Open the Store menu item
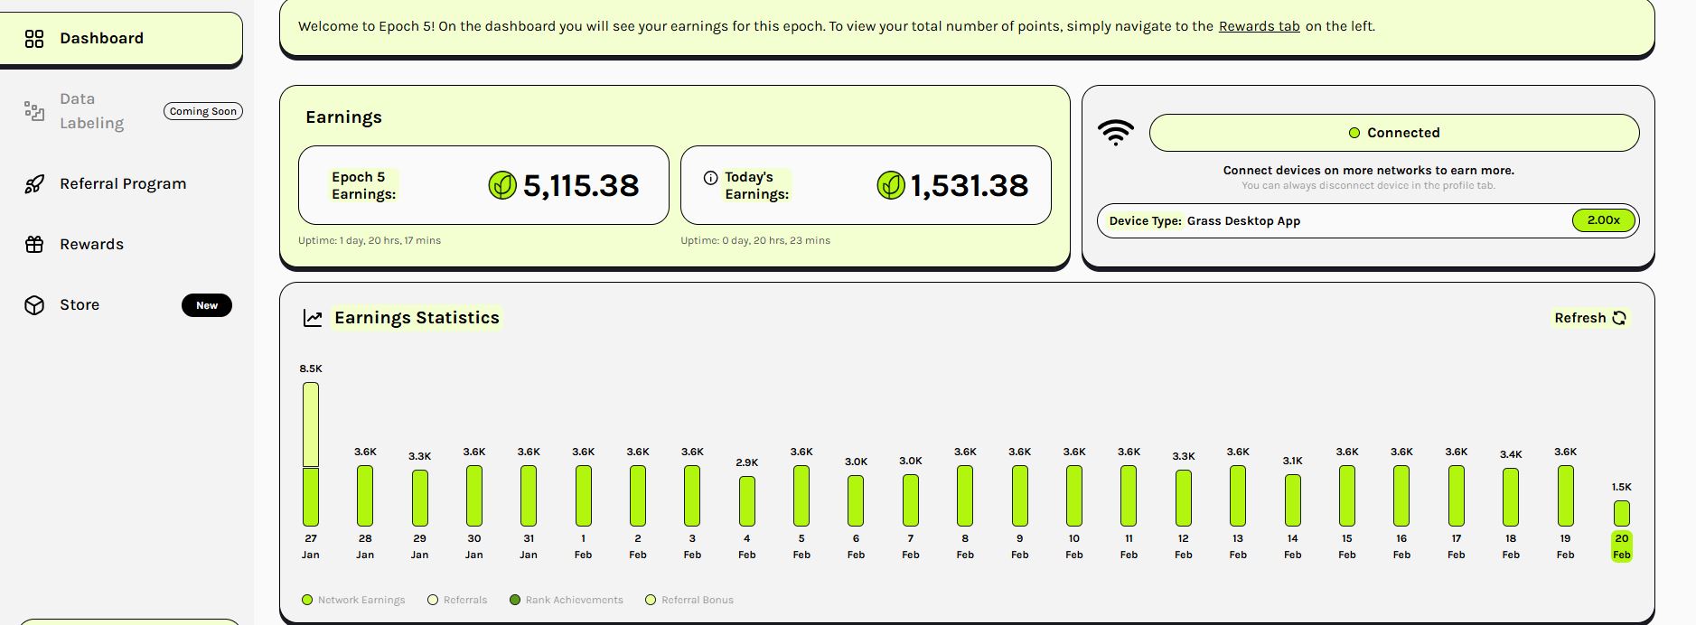The height and width of the screenshot is (625, 1696). 80,305
